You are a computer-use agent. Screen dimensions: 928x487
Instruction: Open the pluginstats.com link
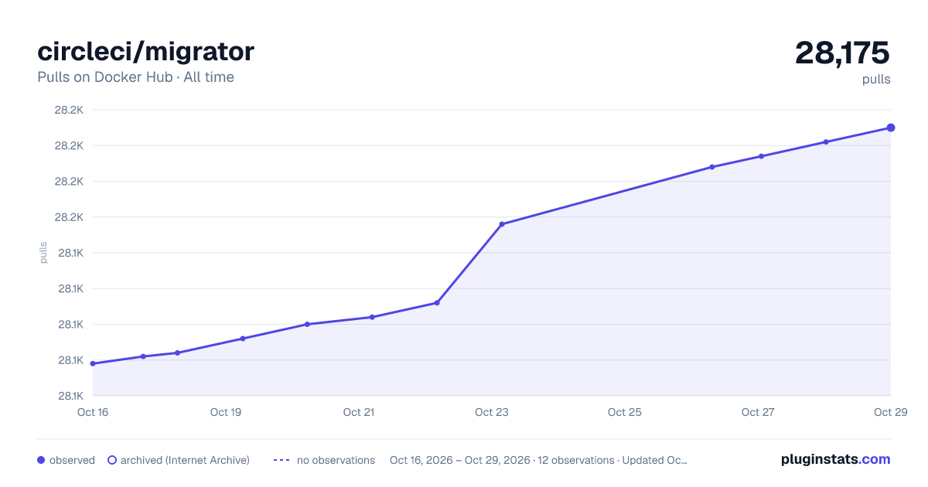tap(835, 459)
